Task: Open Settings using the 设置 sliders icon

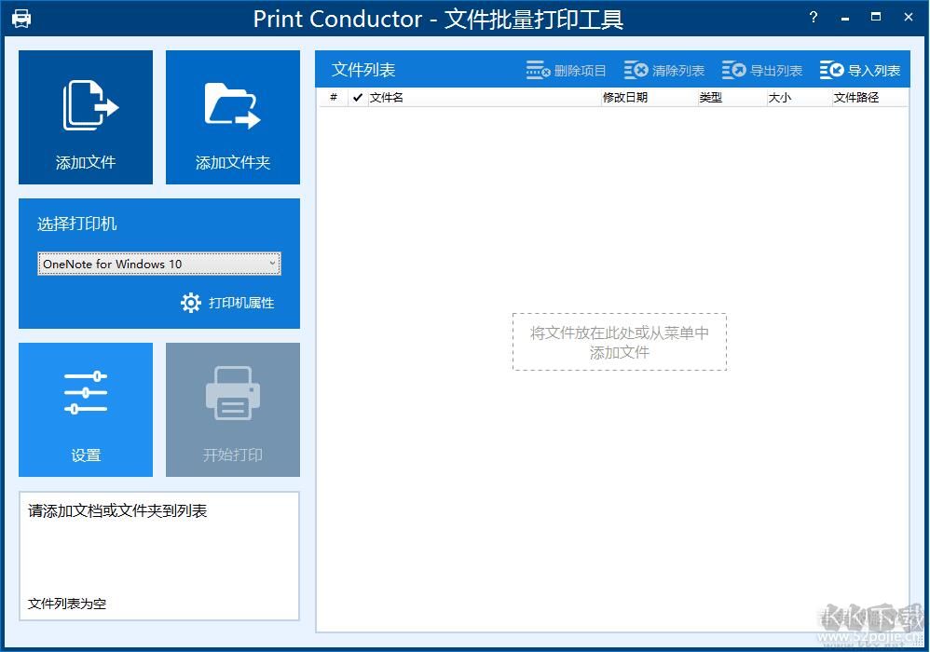Action: 85,393
